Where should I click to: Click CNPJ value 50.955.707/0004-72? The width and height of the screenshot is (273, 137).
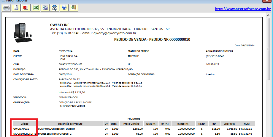71,64
